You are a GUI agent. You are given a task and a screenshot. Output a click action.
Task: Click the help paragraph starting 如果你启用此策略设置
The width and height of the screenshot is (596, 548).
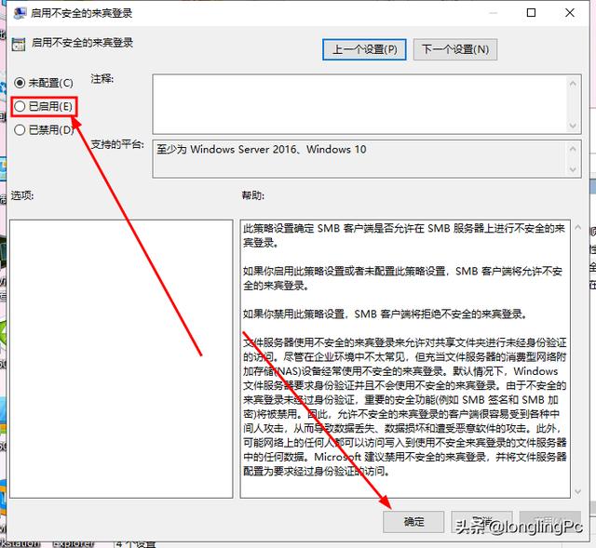[x=403, y=278]
